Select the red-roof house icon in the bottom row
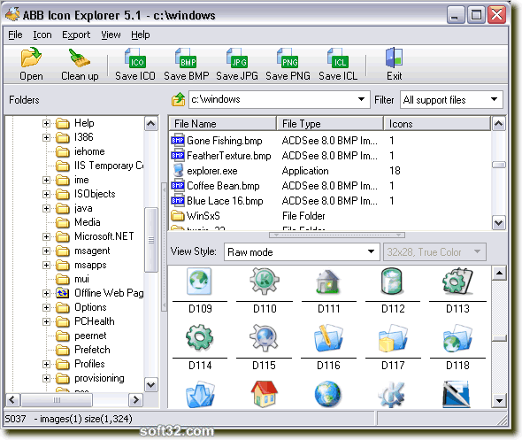The image size is (522, 440). (264, 394)
